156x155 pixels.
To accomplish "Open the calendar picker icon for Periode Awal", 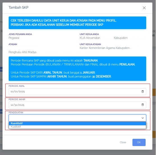I will tap(143, 91).
